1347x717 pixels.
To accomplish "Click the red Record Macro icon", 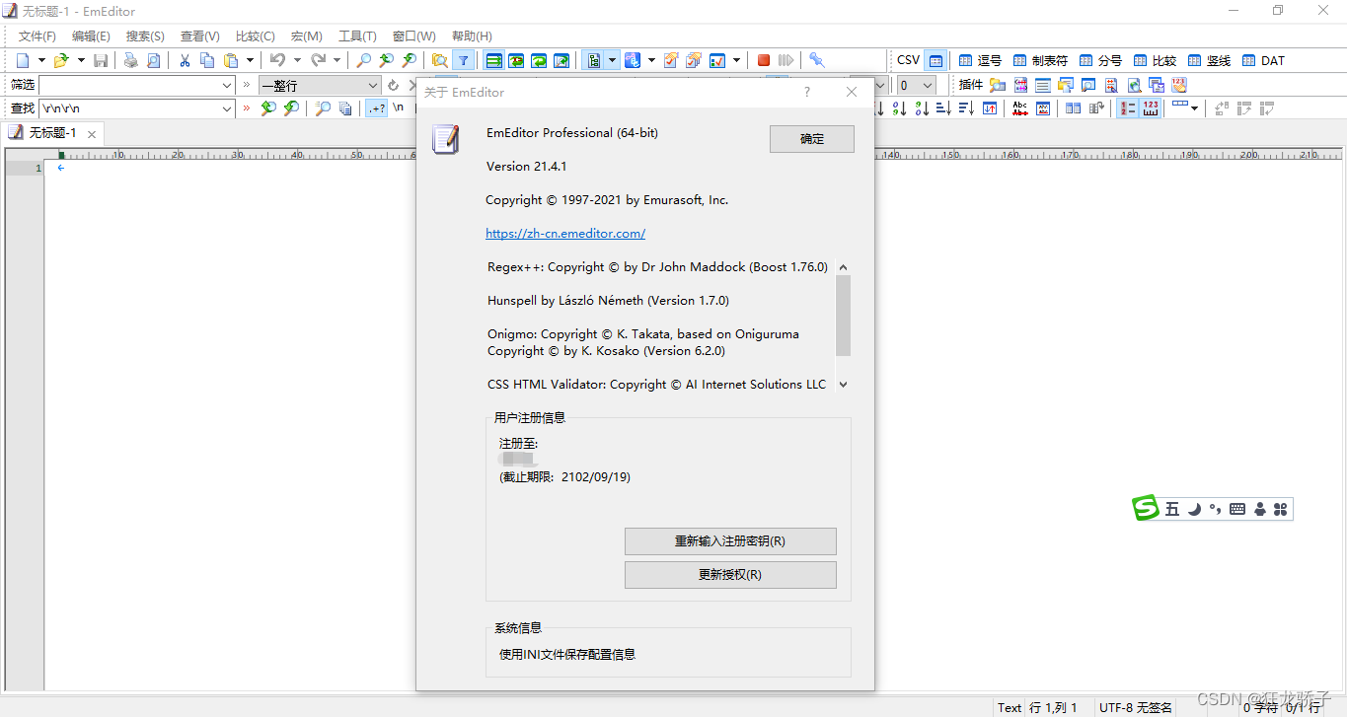I will (x=764, y=61).
